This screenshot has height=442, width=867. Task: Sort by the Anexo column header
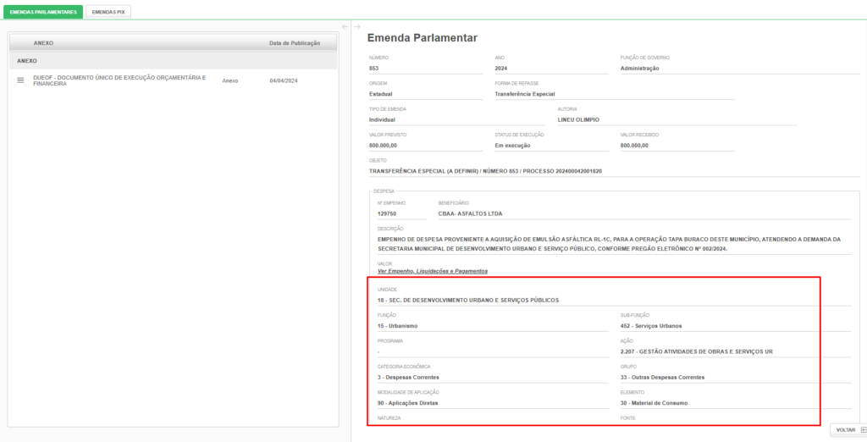[46, 42]
